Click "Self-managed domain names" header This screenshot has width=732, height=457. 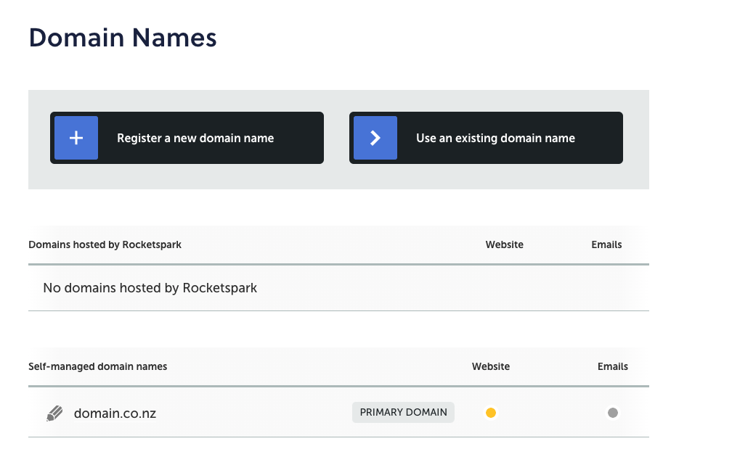click(97, 366)
